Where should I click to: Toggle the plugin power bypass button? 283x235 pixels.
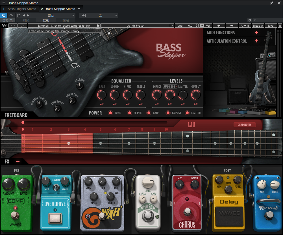(4, 15)
